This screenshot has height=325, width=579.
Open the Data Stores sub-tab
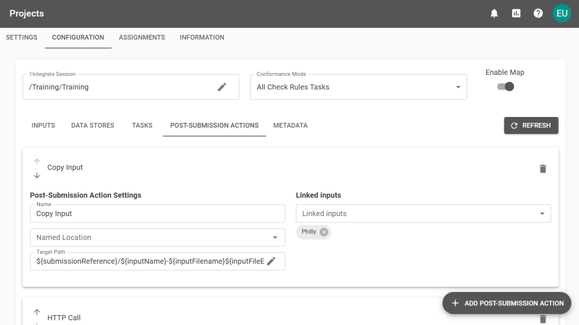click(93, 126)
